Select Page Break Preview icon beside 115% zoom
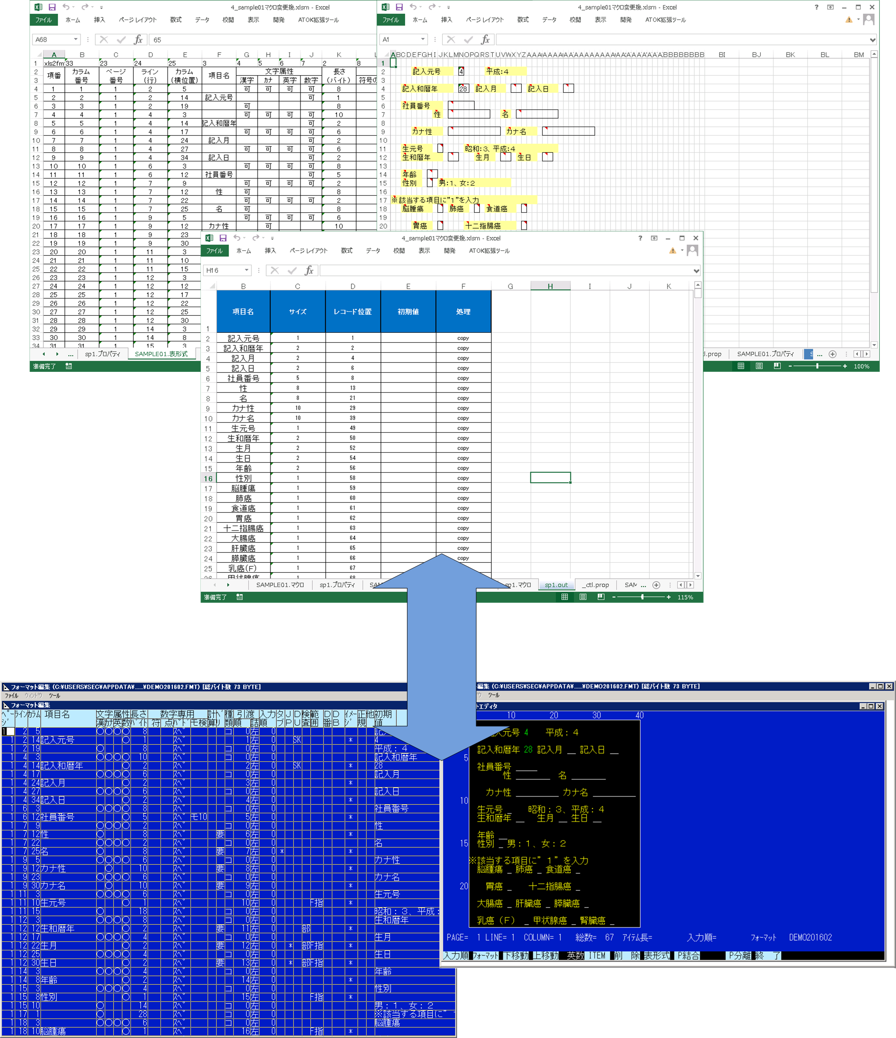The height and width of the screenshot is (1038, 896). [601, 597]
